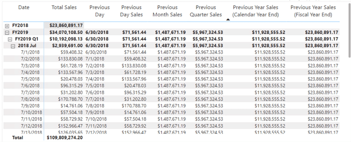This screenshot has width=351, height=142.
Task: Click the sort arrow indicator in header
Action: [228, 20]
